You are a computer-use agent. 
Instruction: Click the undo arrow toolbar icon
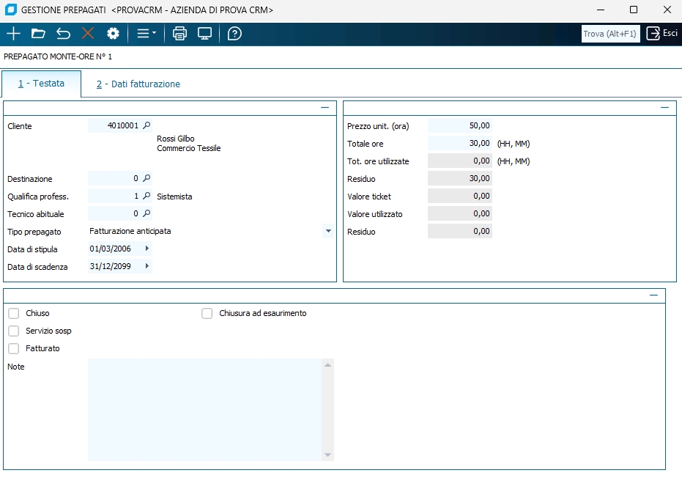coord(63,34)
